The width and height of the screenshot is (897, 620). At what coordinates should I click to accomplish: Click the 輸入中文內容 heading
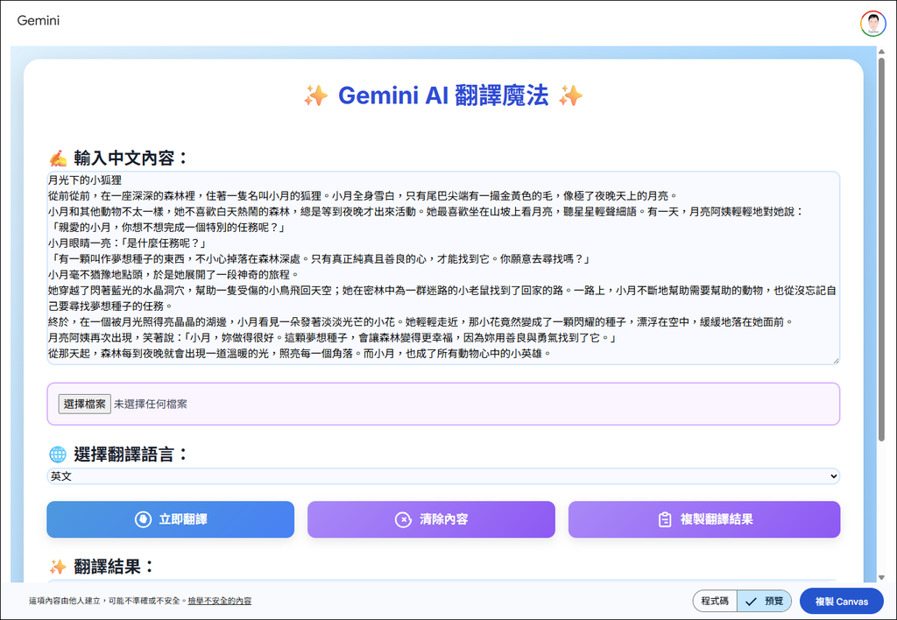(131, 158)
